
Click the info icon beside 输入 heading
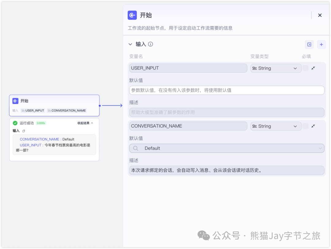point(150,44)
